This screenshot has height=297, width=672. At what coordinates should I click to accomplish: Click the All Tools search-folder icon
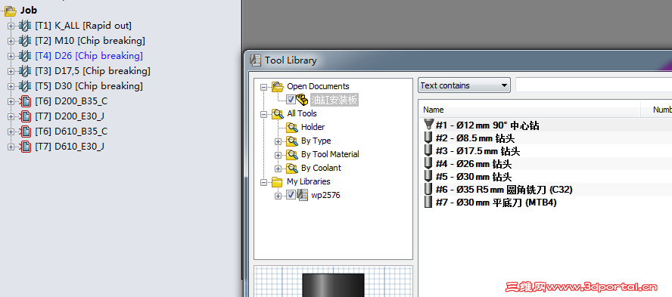coord(278,114)
